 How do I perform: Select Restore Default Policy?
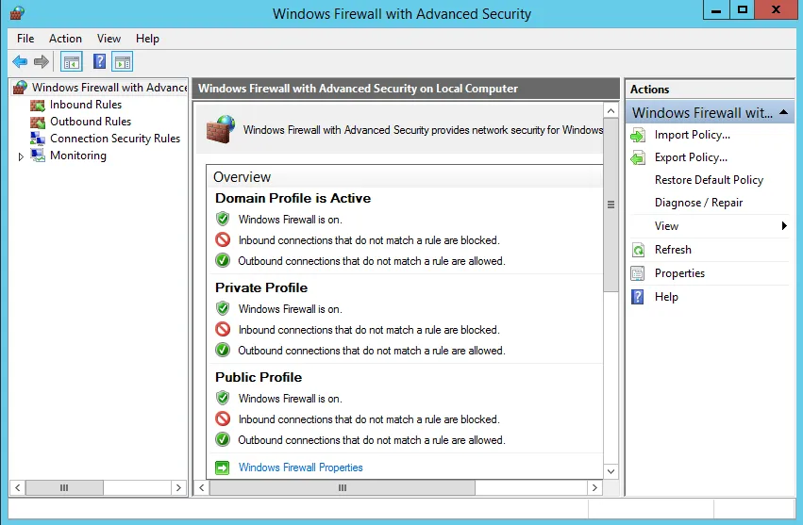point(709,180)
